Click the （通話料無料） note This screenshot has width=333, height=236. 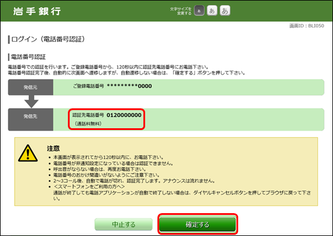point(88,124)
